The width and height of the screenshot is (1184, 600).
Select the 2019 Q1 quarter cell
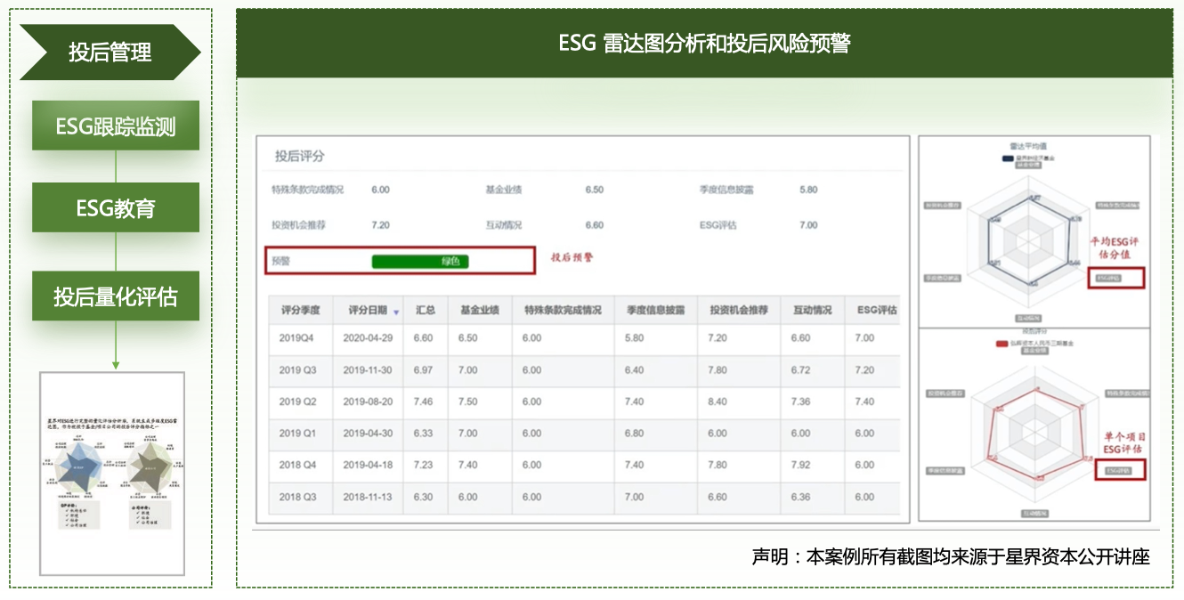pyautogui.click(x=298, y=434)
